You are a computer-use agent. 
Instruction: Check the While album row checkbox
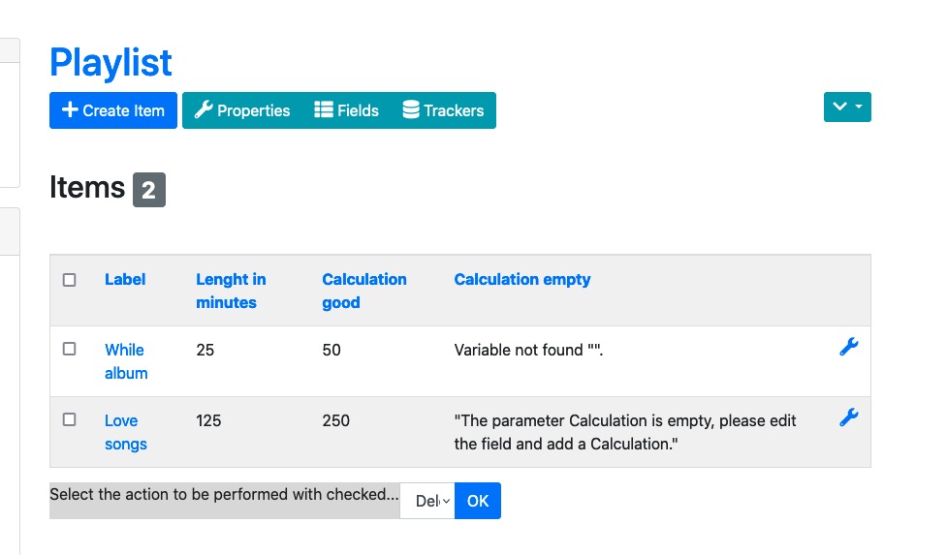point(70,349)
